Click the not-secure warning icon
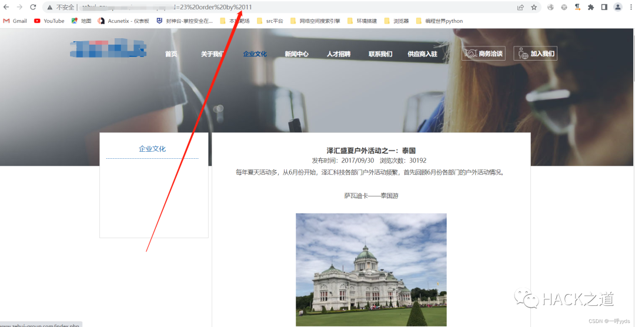The image size is (635, 327). (50, 7)
